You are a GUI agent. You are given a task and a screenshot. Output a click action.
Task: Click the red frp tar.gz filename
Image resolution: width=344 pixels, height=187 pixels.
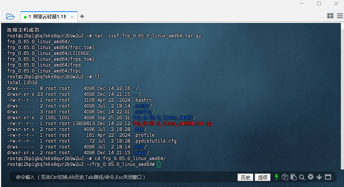[x=173, y=123]
